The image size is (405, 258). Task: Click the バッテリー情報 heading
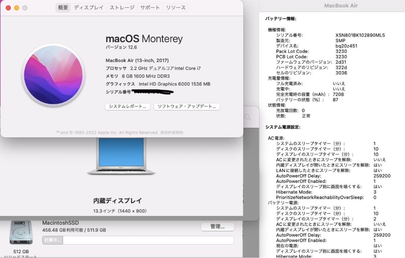(280, 19)
